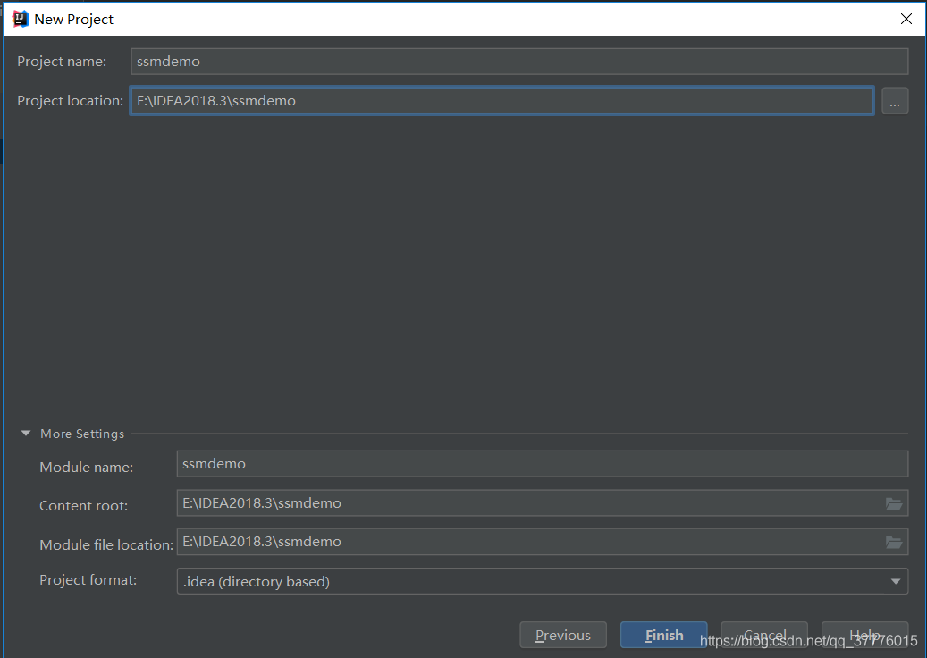Click the 'Content root:' label
Viewport: 927px width, 658px height.
(x=83, y=505)
